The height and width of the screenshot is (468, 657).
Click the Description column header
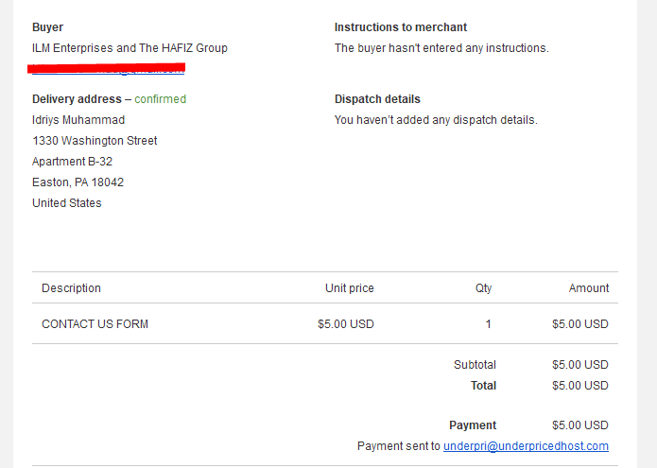(x=71, y=288)
